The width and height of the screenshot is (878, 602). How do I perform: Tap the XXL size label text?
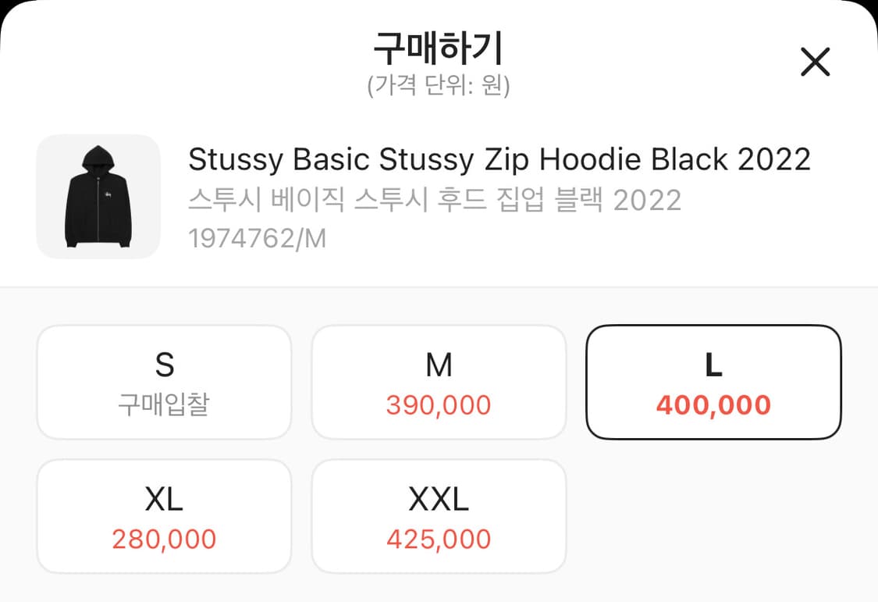coord(439,499)
